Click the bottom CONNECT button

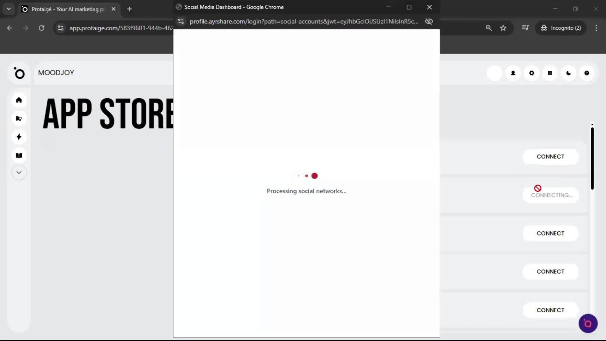click(x=550, y=310)
